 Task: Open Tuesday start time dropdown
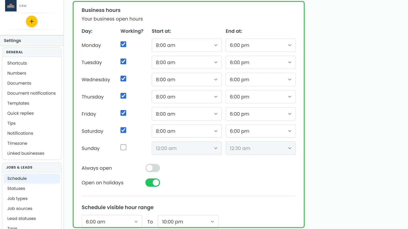tap(187, 62)
